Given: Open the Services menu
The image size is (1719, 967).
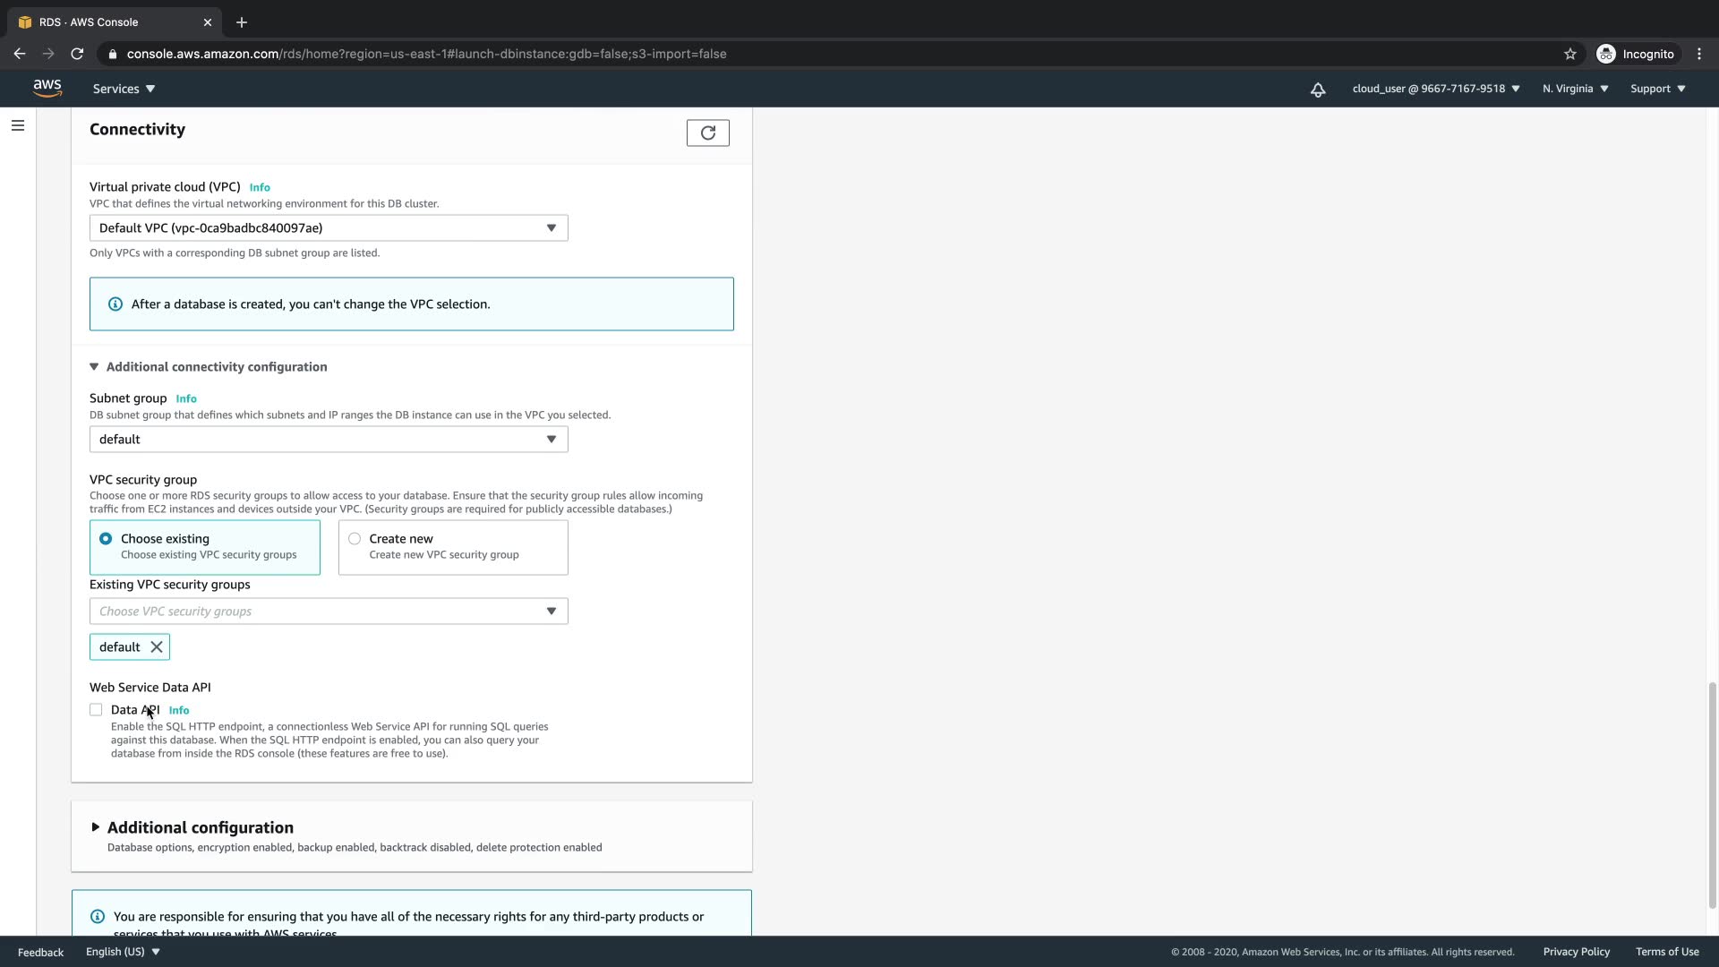Looking at the screenshot, I should click(124, 89).
